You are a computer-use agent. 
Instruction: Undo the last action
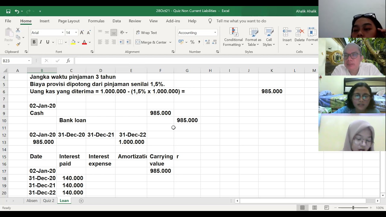point(17,11)
